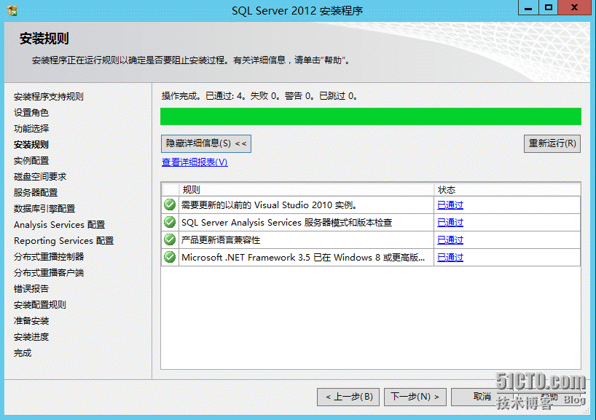Open 查看详细报表(V) link
This screenshot has width=596, height=420.
pos(195,162)
